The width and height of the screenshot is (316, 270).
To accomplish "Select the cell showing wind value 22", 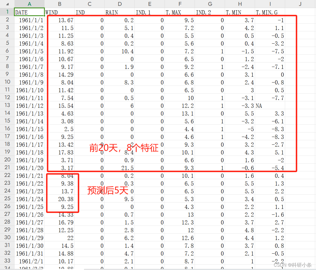I will point(60,237).
